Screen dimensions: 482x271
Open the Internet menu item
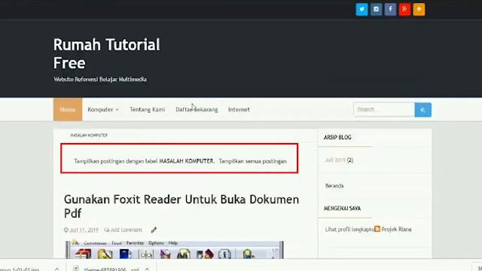coord(239,109)
